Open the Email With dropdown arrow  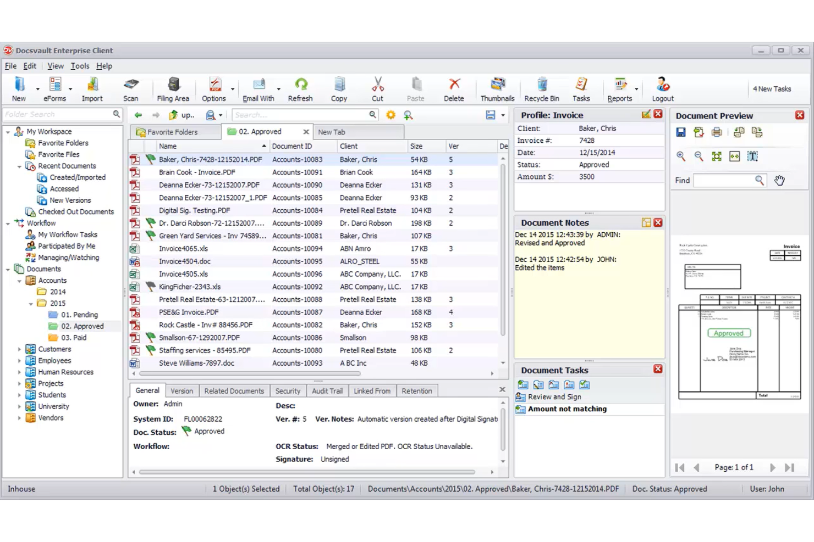tap(278, 89)
